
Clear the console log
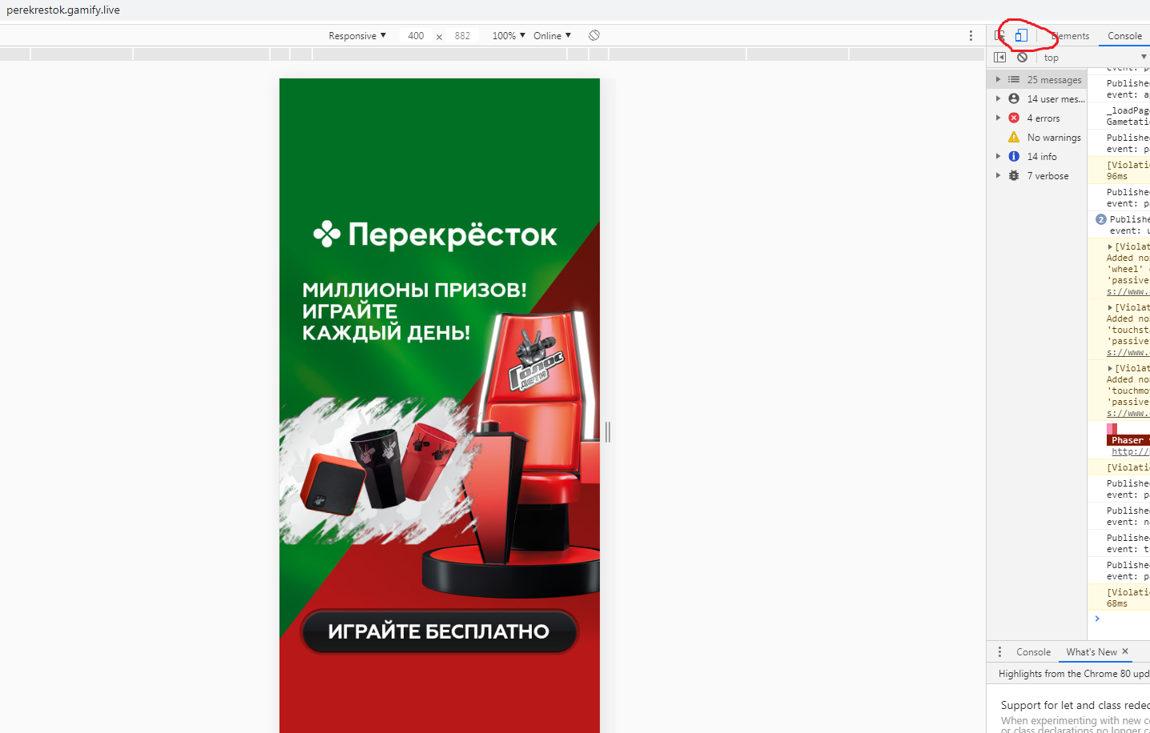coord(1022,57)
